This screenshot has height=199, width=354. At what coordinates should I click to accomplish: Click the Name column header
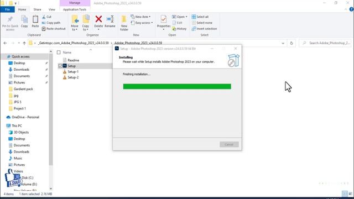[67, 53]
